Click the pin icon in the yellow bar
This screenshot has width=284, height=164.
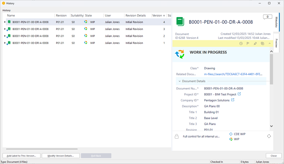tap(255, 44)
